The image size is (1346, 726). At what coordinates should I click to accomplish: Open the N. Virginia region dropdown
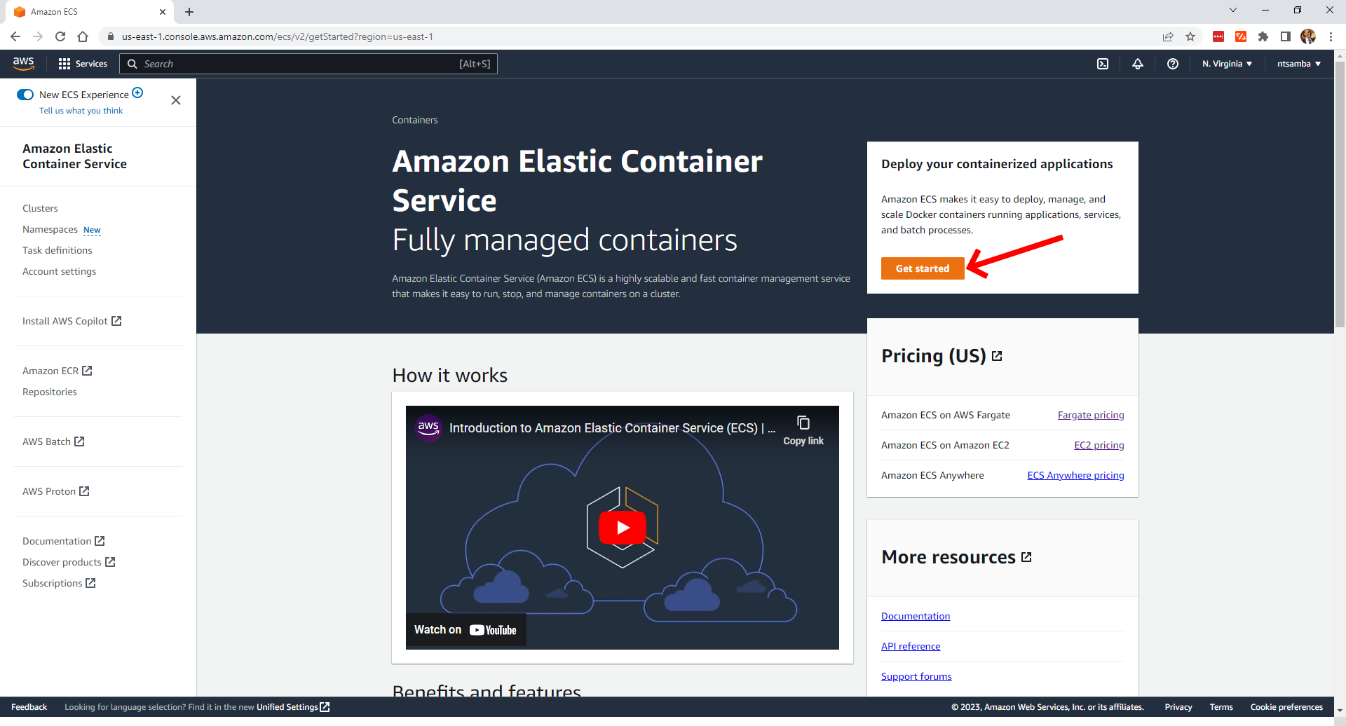click(x=1227, y=64)
